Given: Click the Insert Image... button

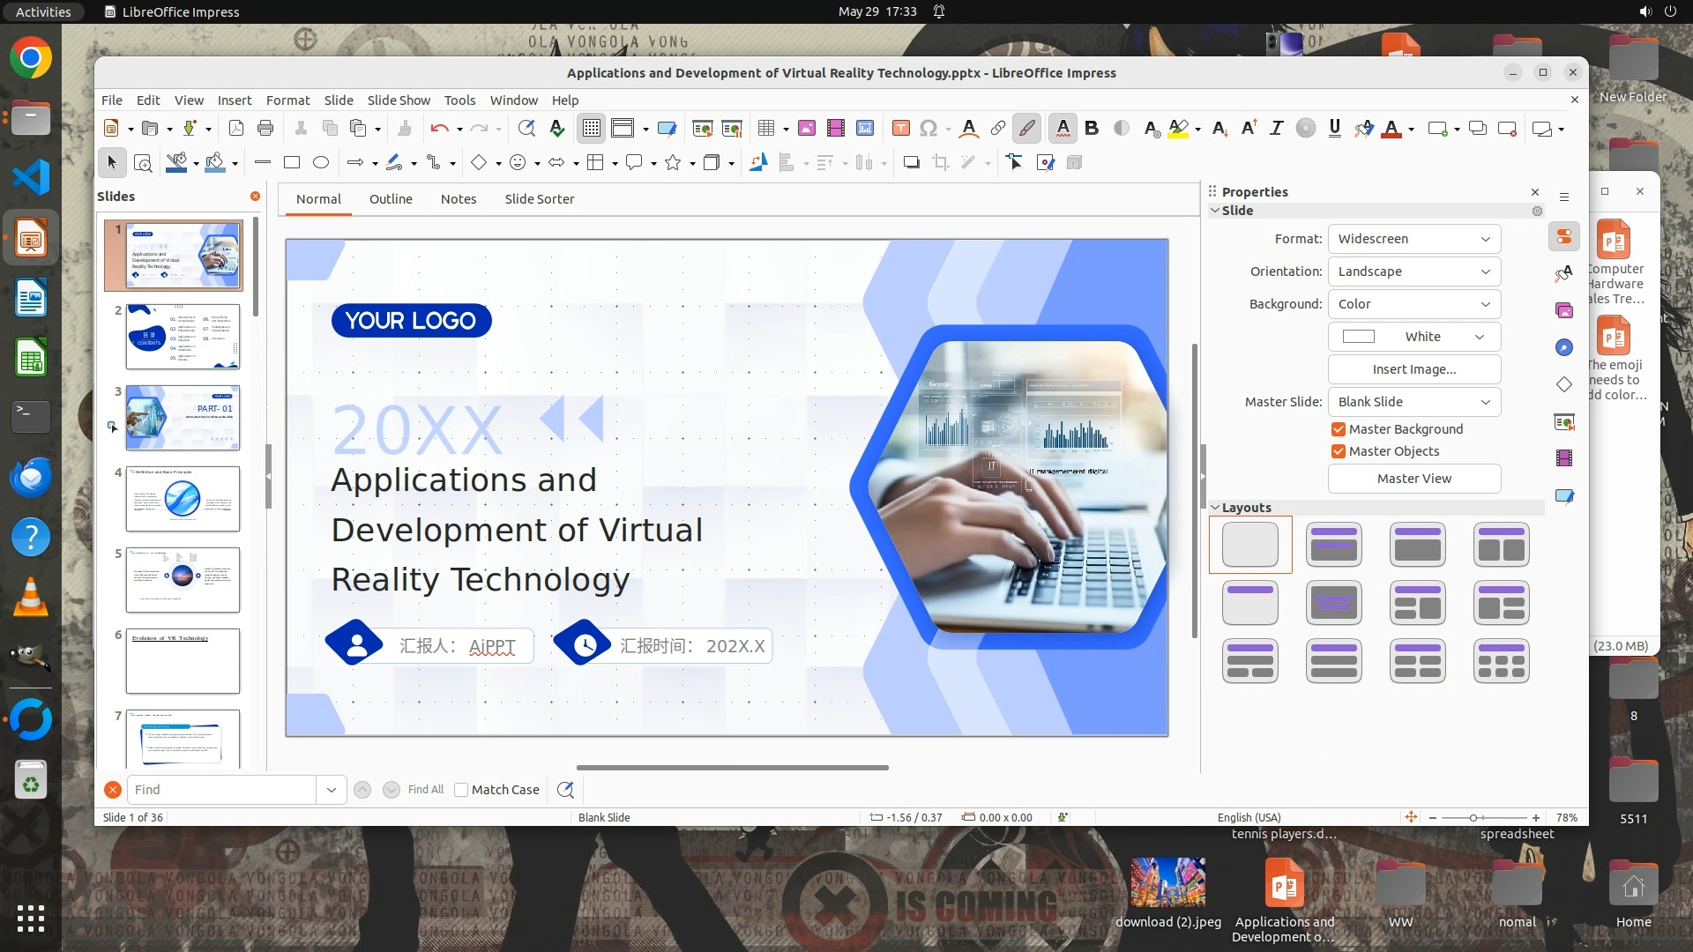Looking at the screenshot, I should click(x=1413, y=369).
